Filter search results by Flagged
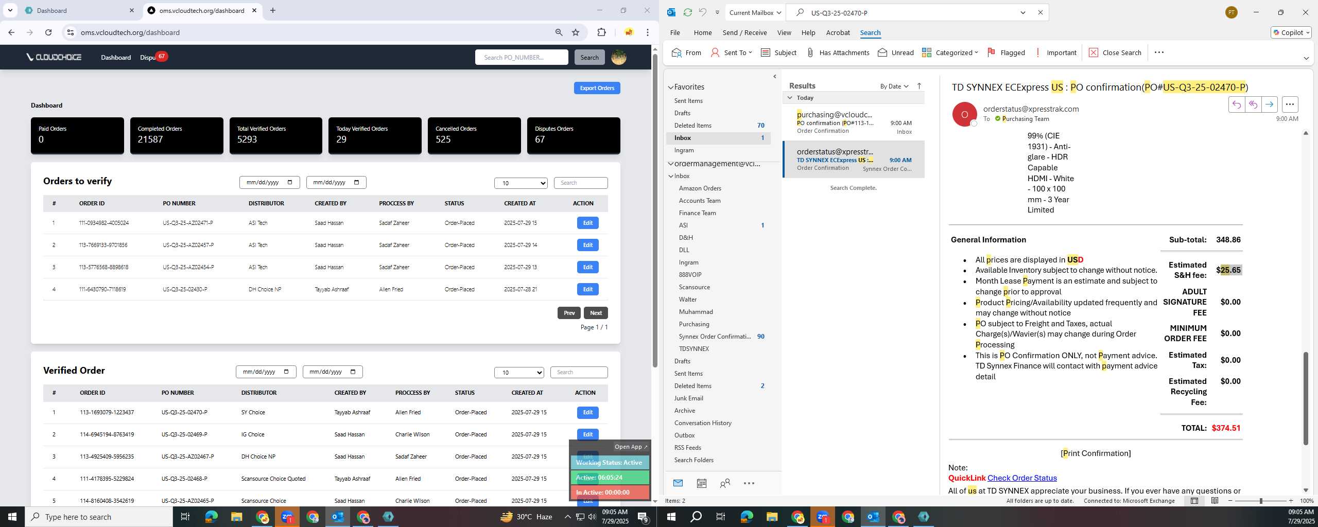This screenshot has width=1318, height=527. [1006, 52]
